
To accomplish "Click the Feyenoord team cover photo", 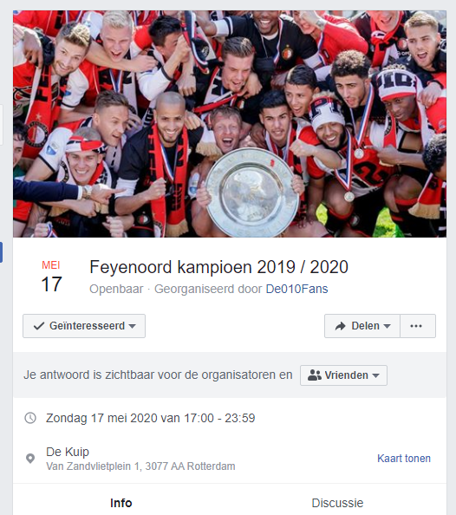I will [230, 124].
